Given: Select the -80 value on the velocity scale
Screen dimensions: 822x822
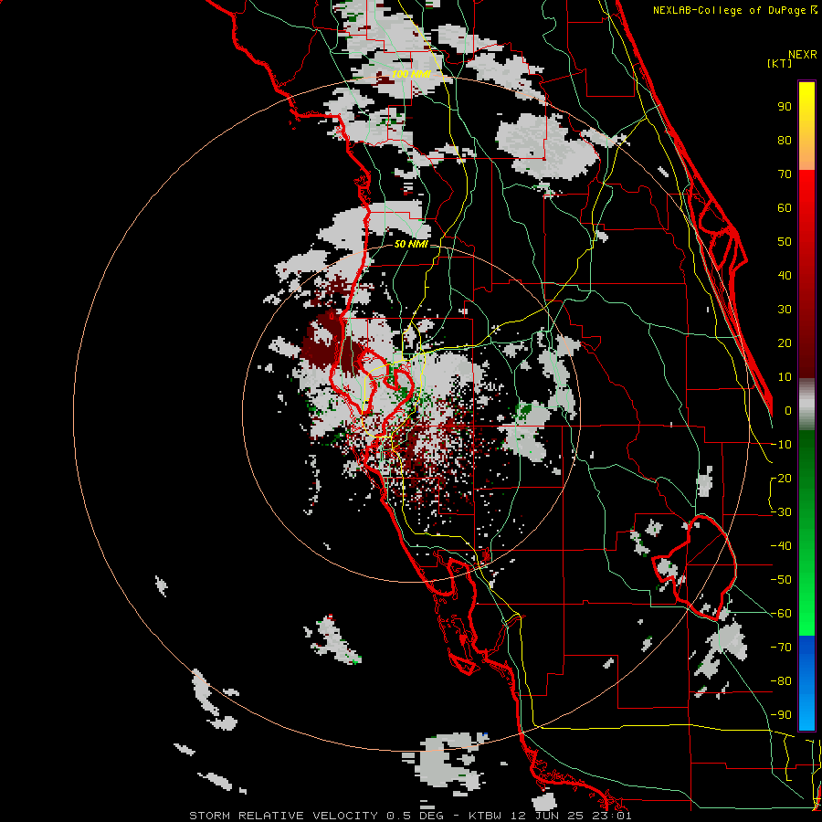Looking at the screenshot, I should coord(781,681).
